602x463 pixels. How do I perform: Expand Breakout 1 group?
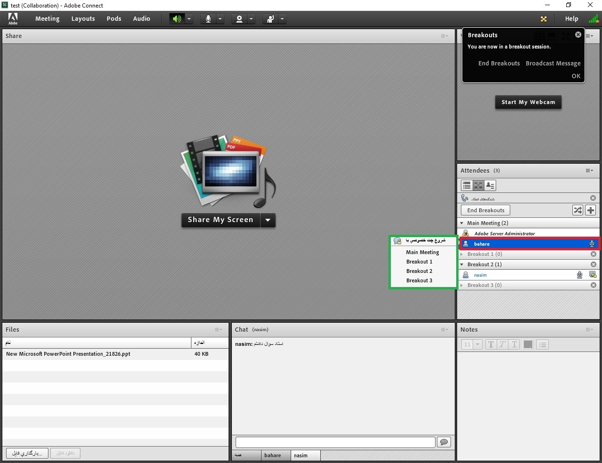(461, 254)
